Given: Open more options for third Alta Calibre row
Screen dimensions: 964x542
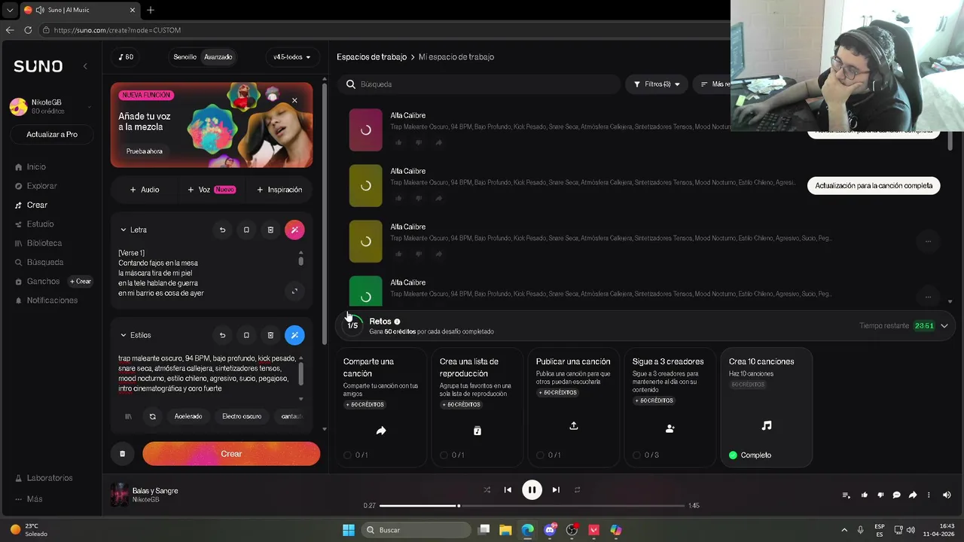Looking at the screenshot, I should pos(928,242).
